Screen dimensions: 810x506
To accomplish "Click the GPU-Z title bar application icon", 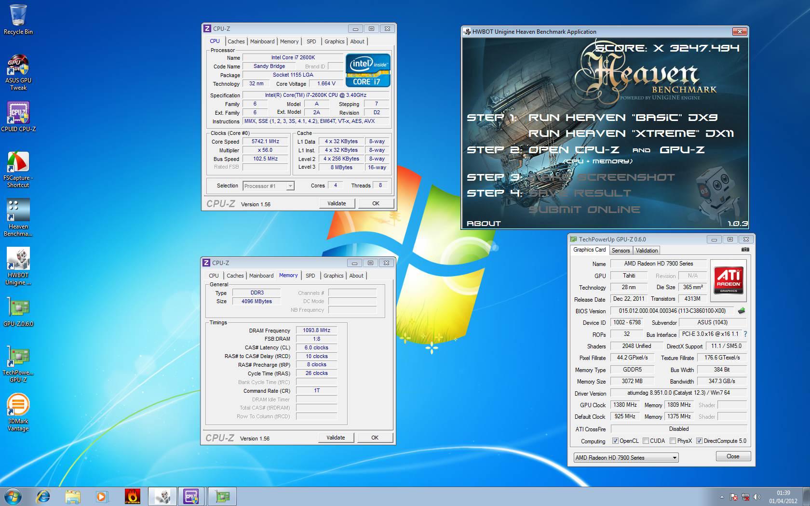I will coord(573,239).
